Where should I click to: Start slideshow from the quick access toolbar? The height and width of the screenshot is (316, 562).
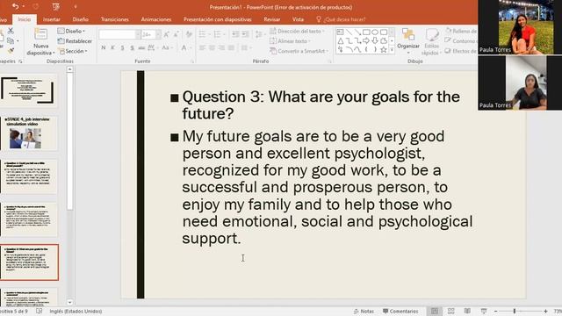[x=56, y=6]
